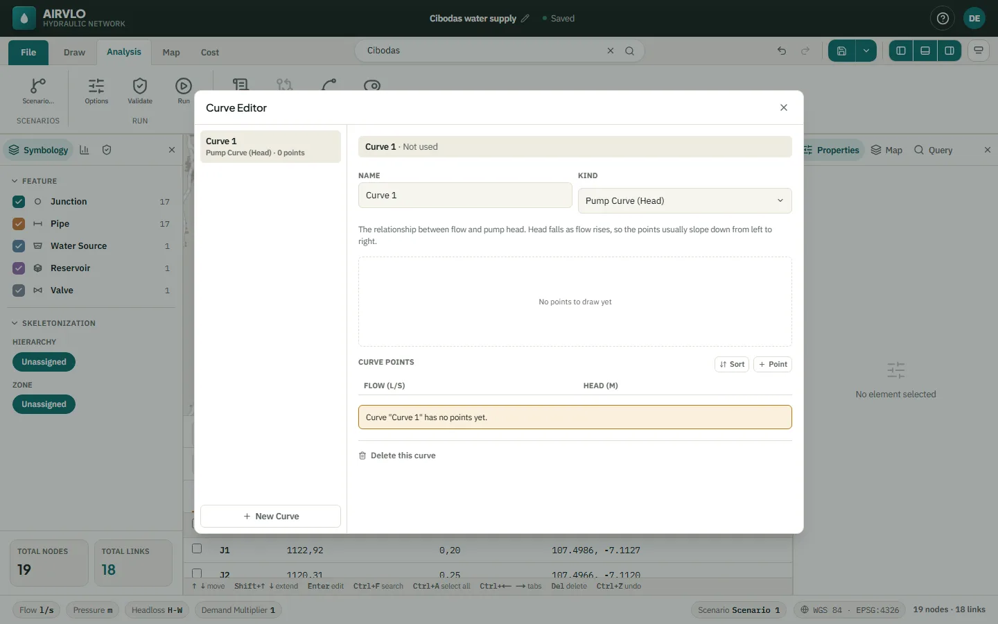Edit the curve Name field
Screen dimensions: 998x624
pyautogui.click(x=465, y=196)
